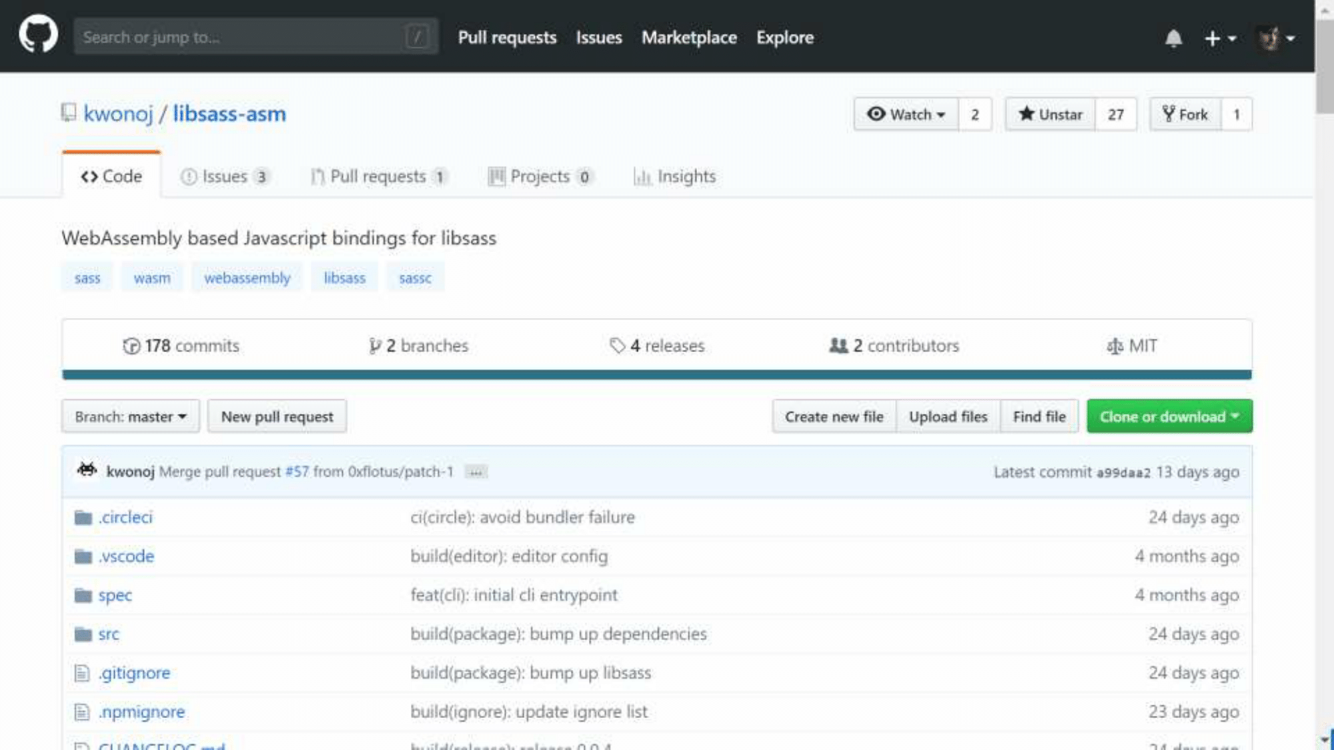Image resolution: width=1334 pixels, height=750 pixels.
Task: Open the src folder
Action: 109,633
